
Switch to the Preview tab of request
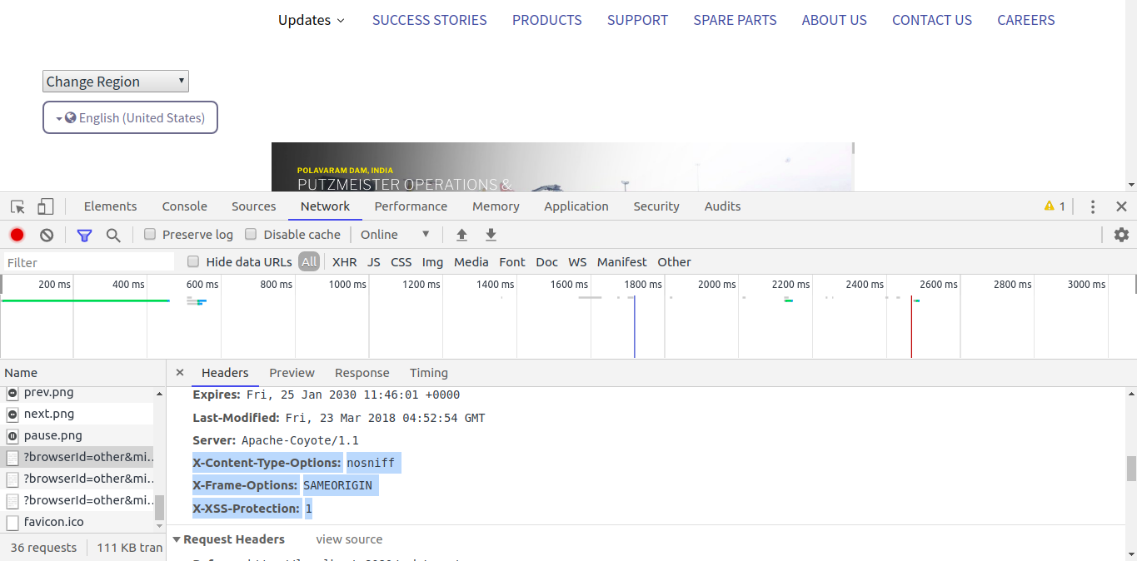[x=292, y=373]
